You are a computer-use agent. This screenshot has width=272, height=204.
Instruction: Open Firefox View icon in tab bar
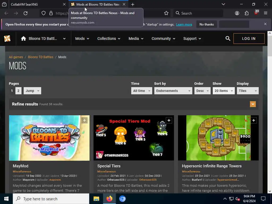pyautogui.click(x=4, y=4)
